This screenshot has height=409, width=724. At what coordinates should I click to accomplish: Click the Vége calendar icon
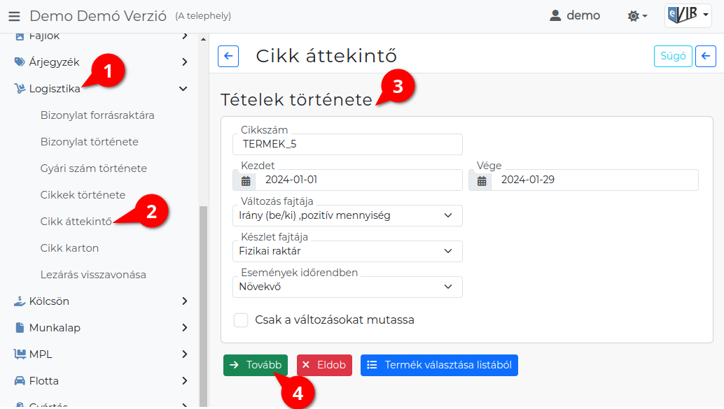pos(482,180)
